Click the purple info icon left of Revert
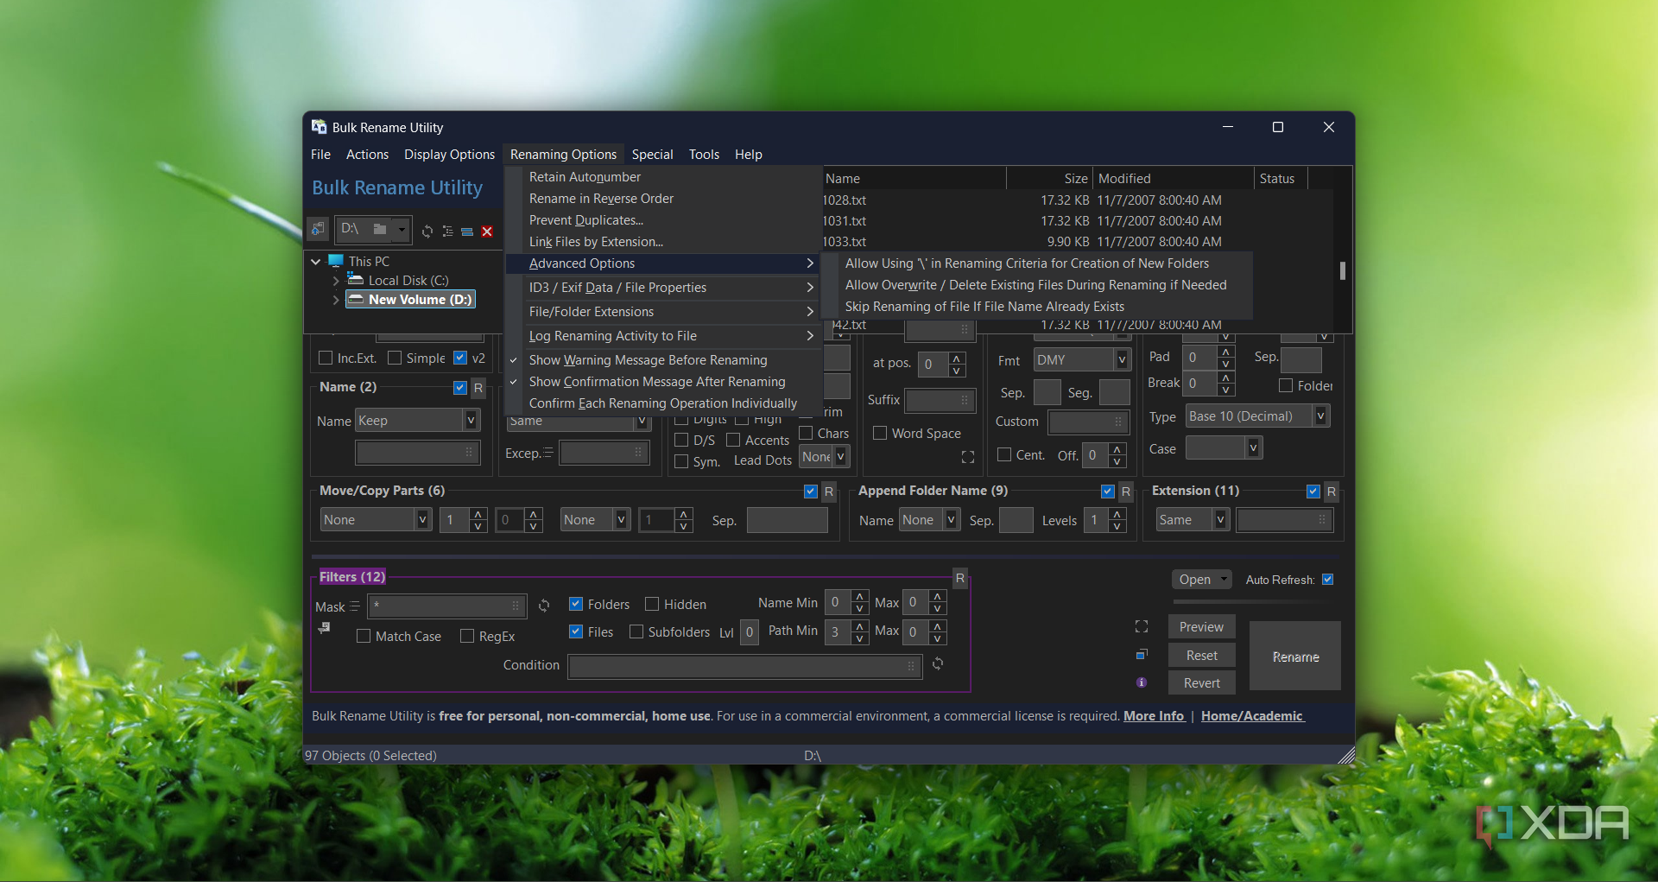The width and height of the screenshot is (1658, 882). click(x=1142, y=682)
